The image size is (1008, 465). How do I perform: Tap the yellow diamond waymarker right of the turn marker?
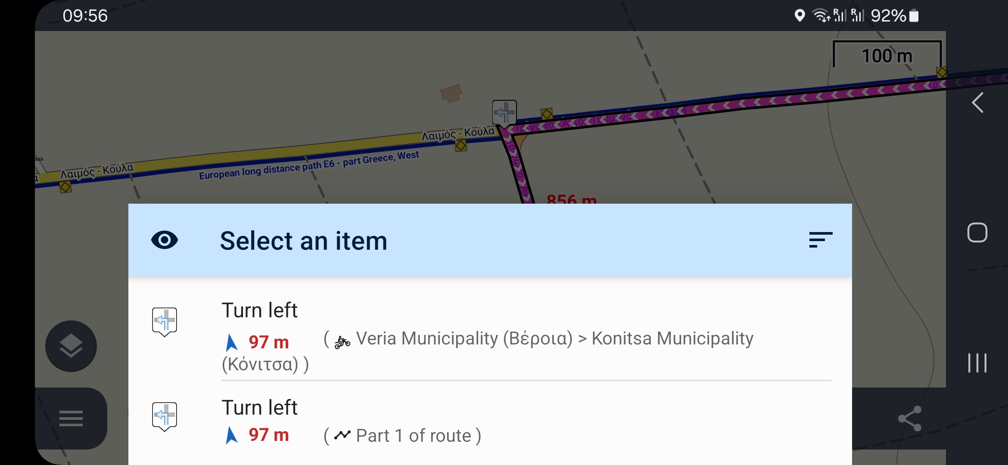tap(547, 114)
